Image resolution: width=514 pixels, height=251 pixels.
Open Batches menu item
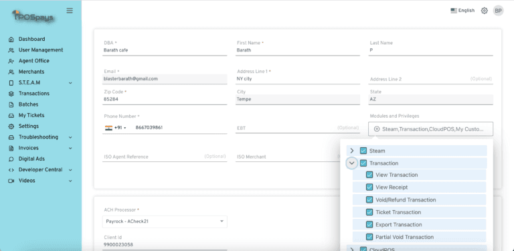28,104
